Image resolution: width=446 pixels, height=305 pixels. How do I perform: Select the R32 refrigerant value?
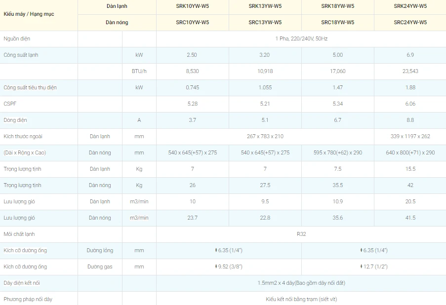[301, 234]
